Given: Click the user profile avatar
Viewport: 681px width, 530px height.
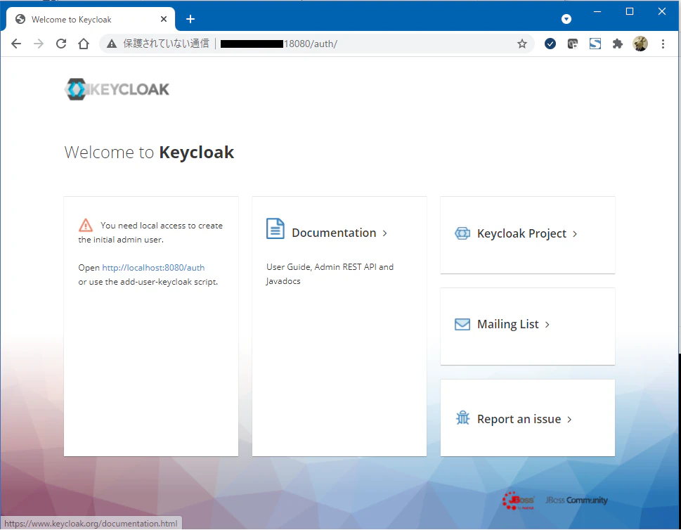Looking at the screenshot, I should point(640,44).
